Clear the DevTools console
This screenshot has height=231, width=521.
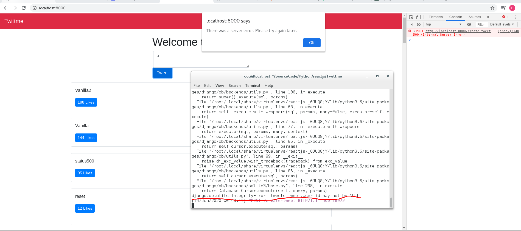[x=419, y=24]
